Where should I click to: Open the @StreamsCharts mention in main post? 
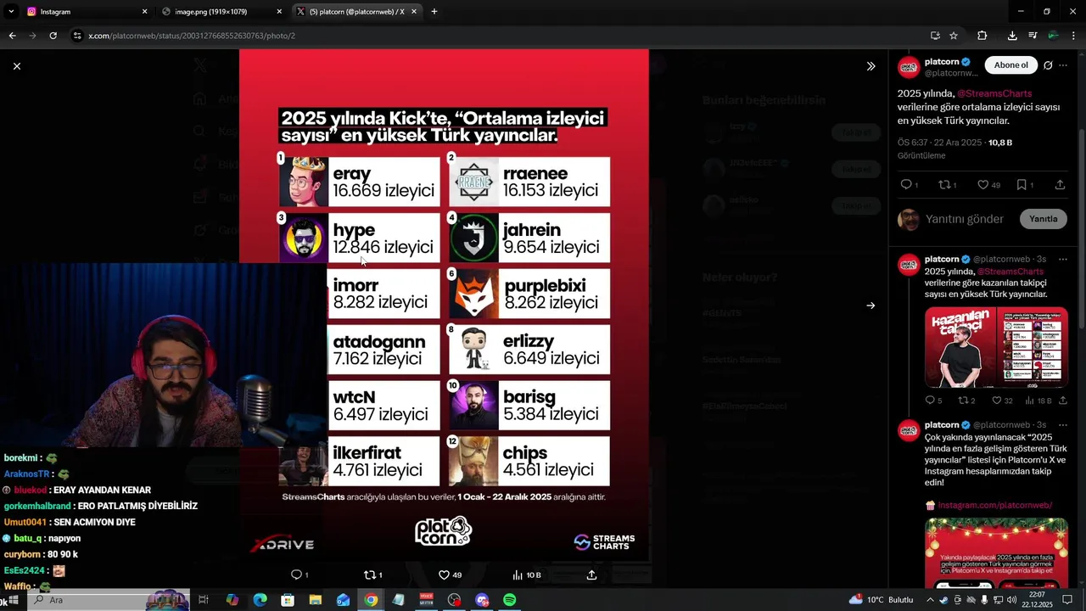coord(994,93)
